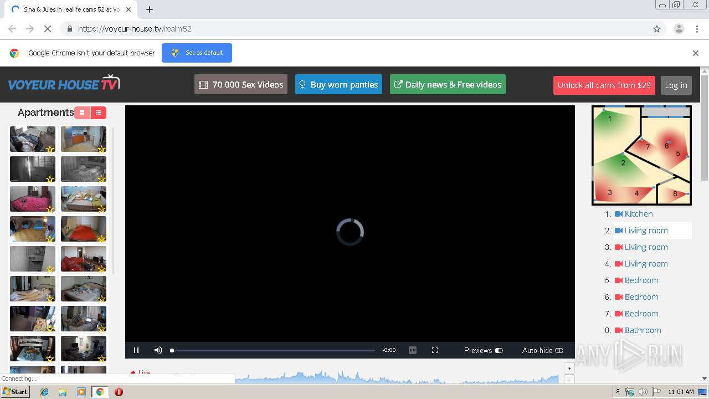Stop loading the page
This screenshot has height=399, width=709.
(x=48, y=29)
